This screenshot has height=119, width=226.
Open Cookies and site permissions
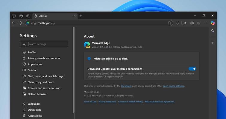click(x=42, y=88)
